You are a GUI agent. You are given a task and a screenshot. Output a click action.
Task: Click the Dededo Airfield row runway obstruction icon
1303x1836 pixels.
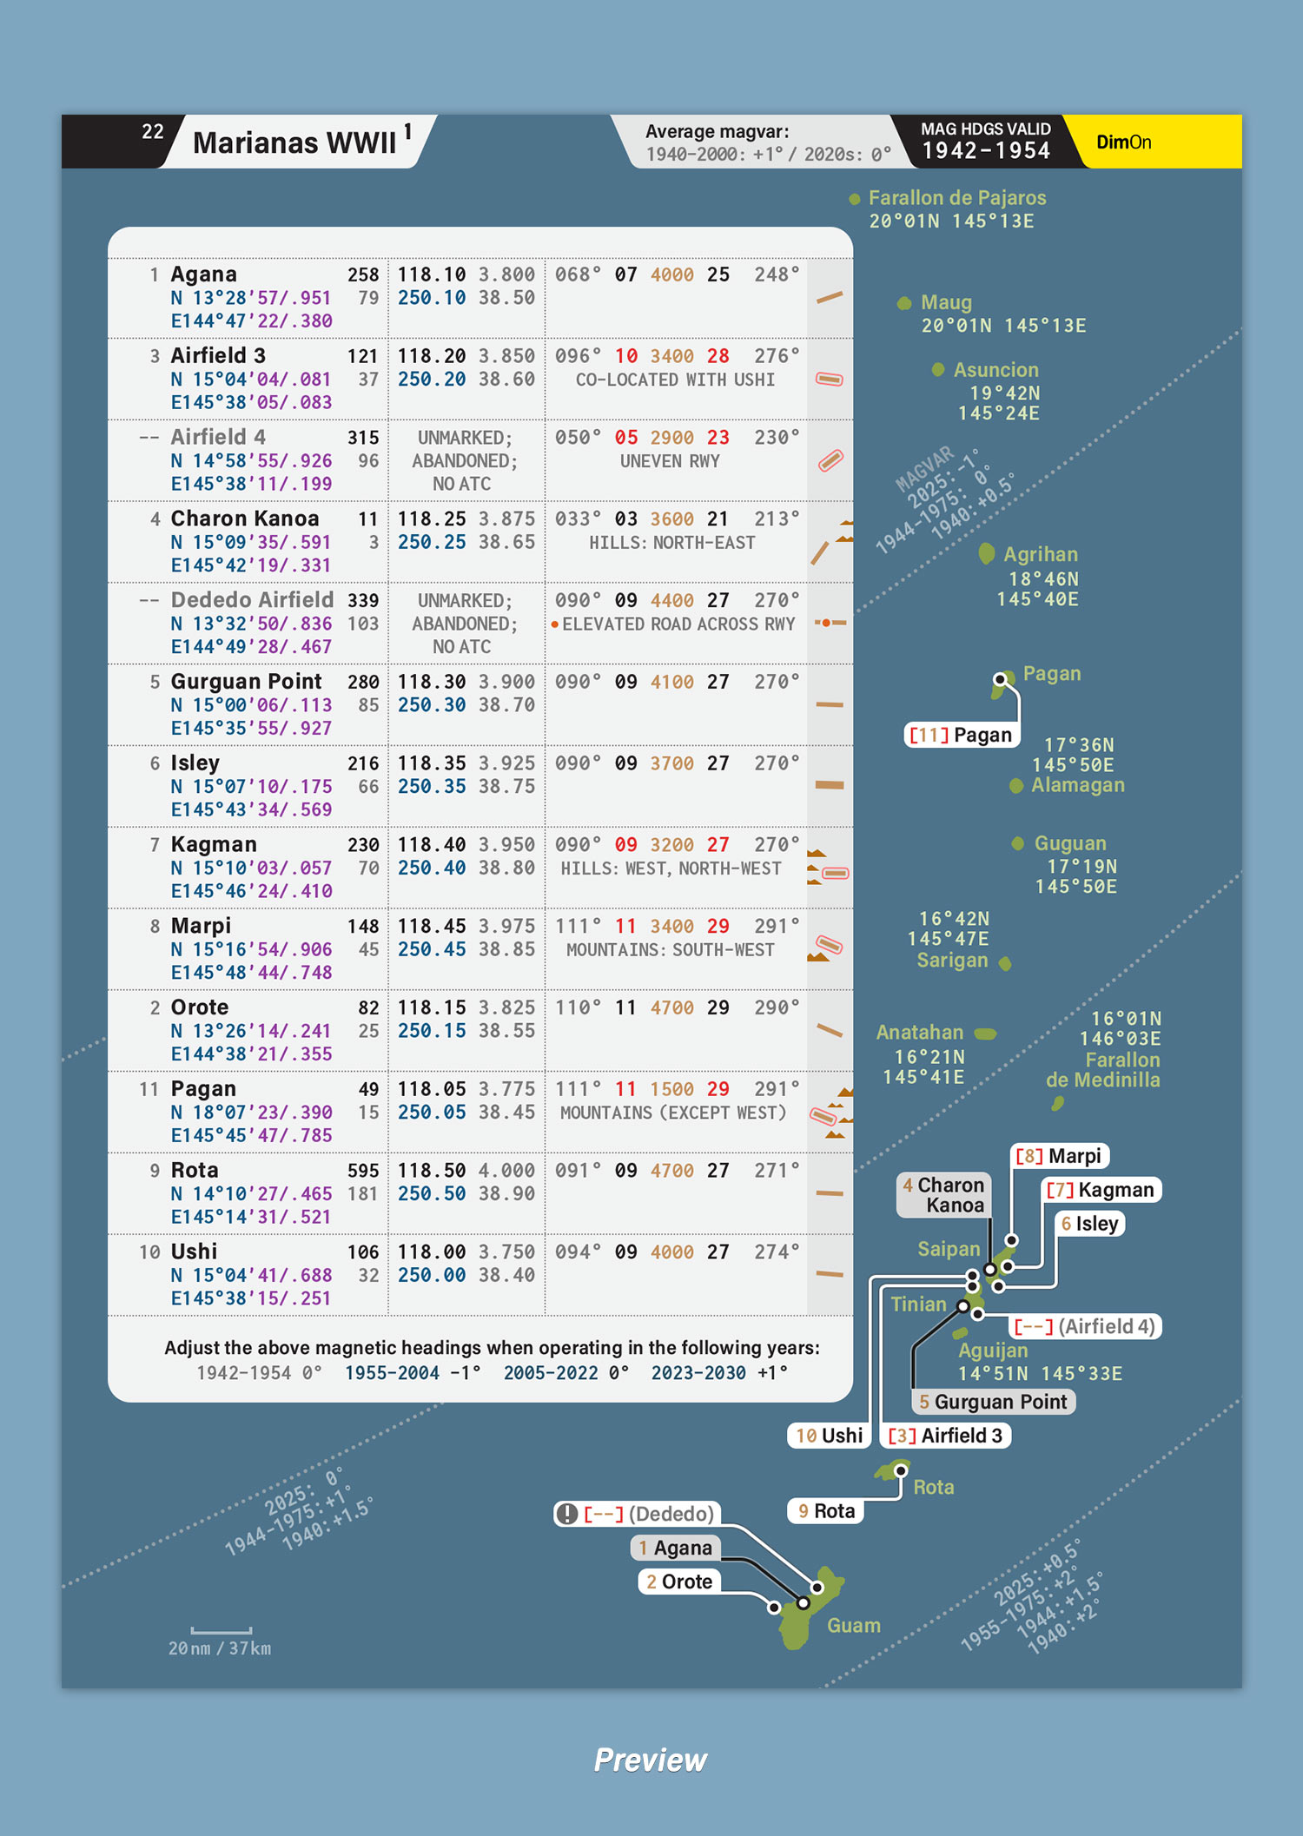coord(830,623)
